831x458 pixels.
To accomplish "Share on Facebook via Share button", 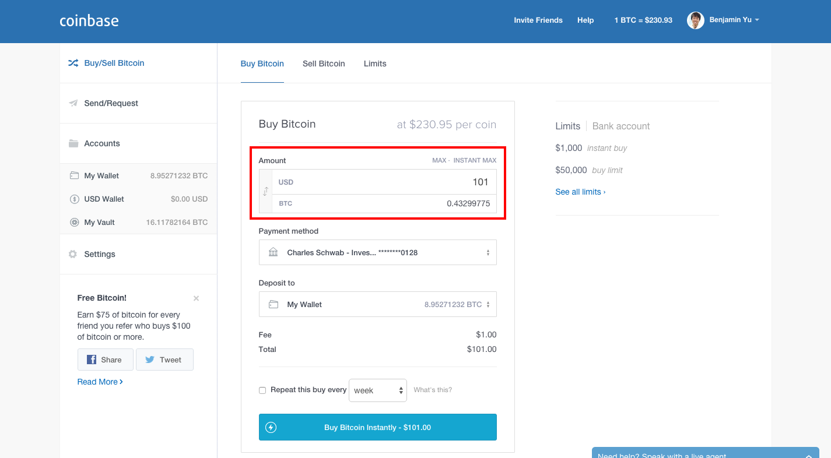I will coord(105,360).
